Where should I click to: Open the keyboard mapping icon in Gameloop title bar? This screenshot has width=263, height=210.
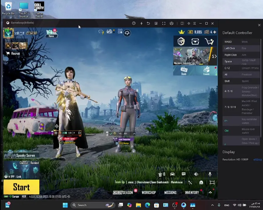[x=156, y=23]
